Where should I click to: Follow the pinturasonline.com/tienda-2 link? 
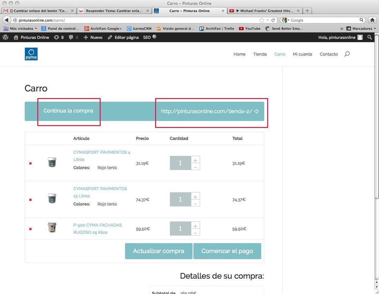(x=210, y=111)
